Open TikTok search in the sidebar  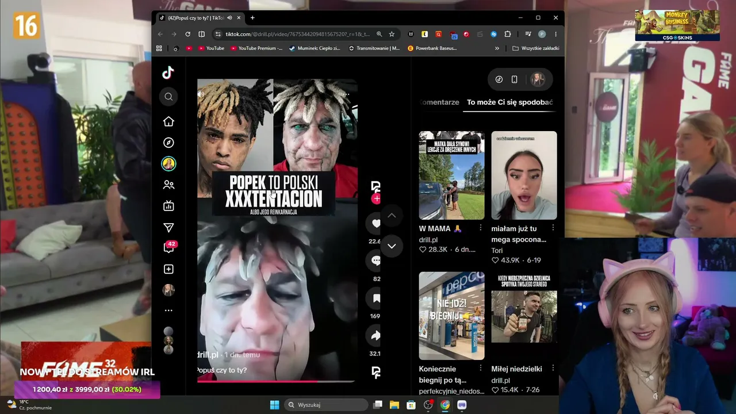pos(168,97)
